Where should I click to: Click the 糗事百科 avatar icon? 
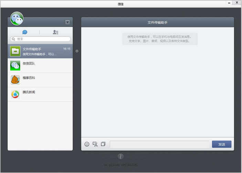click(15, 80)
